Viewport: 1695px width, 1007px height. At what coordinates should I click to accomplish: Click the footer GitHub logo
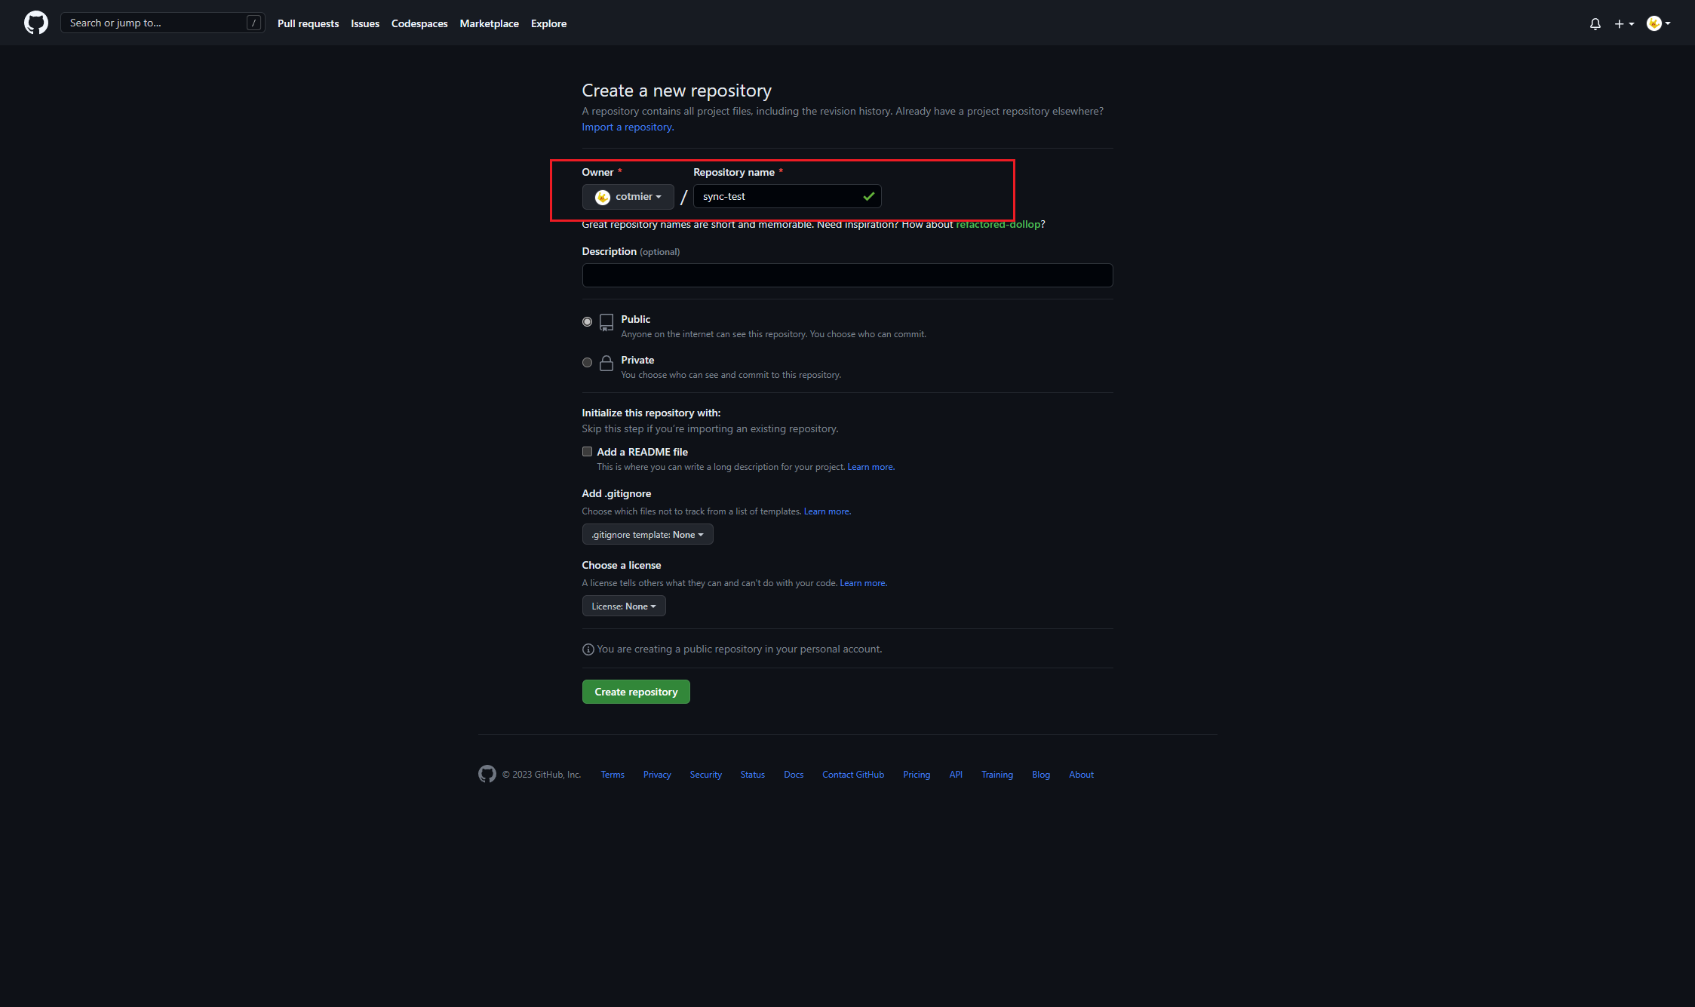[487, 774]
